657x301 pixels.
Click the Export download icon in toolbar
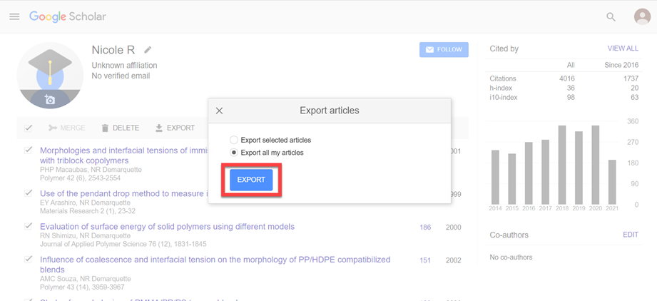159,128
